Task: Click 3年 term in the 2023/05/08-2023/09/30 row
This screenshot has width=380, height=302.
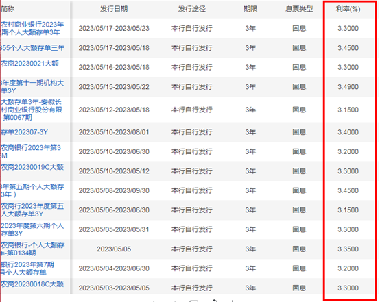Action: coord(250,190)
